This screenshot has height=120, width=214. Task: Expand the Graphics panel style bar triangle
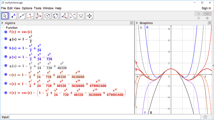coord(137,23)
